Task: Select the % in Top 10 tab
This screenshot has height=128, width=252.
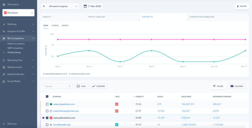Action: pos(163,17)
